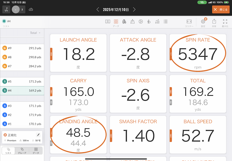Open the trend chart view icon

pyautogui.click(x=157, y=21)
